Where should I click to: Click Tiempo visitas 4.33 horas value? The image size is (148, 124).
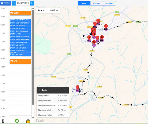coord(63,101)
